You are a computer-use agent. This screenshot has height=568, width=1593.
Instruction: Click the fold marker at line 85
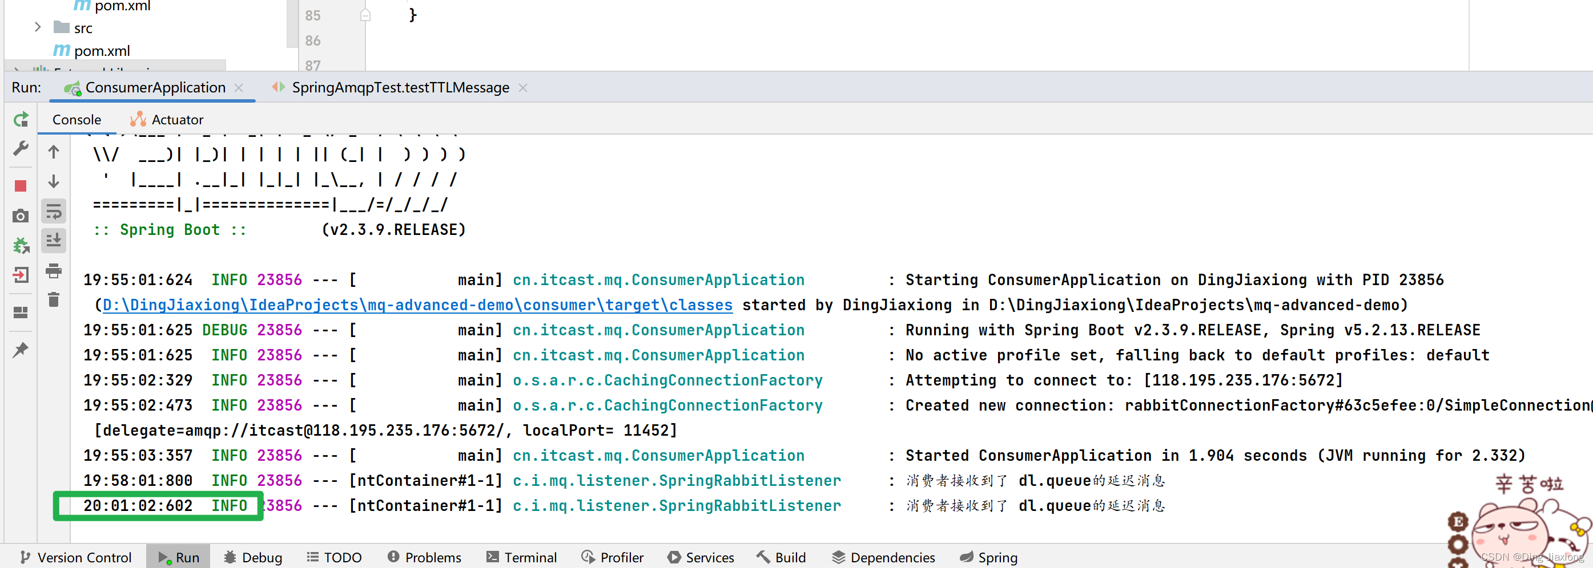(365, 15)
